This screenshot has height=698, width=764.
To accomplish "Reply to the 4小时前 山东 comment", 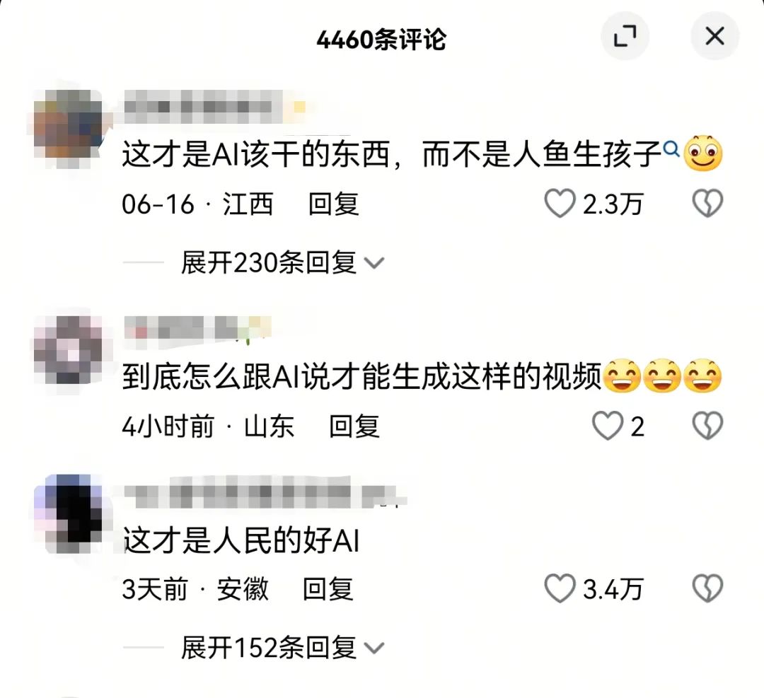I will click(354, 426).
